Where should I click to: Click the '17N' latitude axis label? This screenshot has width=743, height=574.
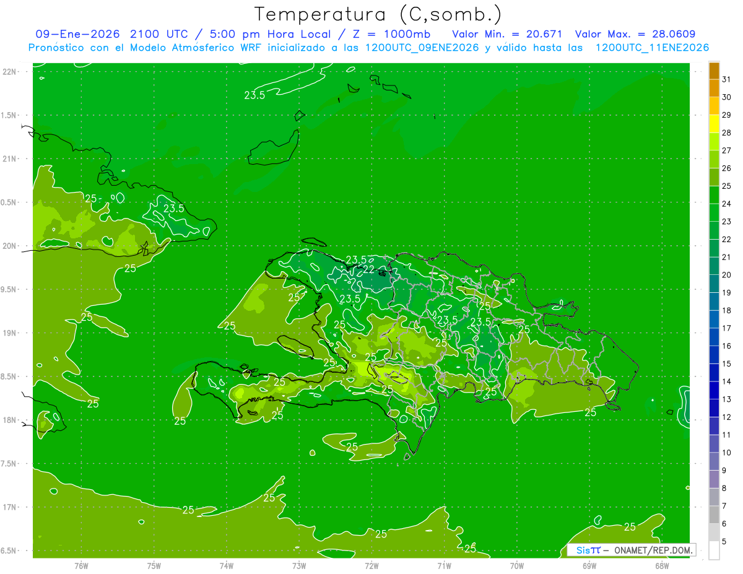(x=10, y=508)
